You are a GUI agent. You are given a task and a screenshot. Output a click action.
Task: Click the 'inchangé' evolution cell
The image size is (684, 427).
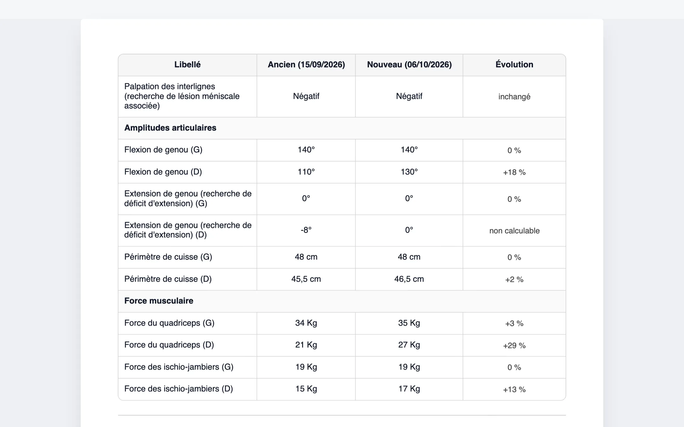point(514,96)
